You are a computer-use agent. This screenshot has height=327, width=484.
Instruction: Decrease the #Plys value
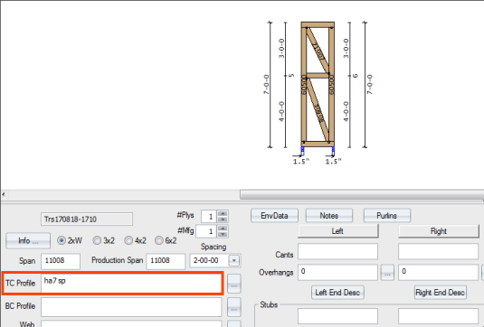223,220
